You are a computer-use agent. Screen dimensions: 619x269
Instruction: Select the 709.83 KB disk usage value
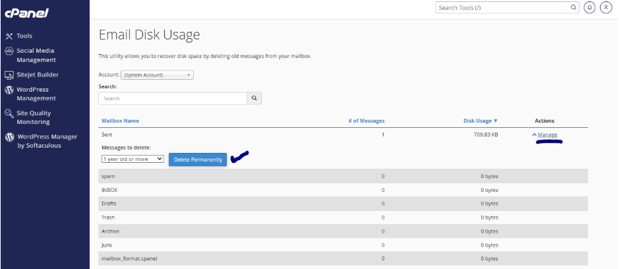[x=485, y=134]
